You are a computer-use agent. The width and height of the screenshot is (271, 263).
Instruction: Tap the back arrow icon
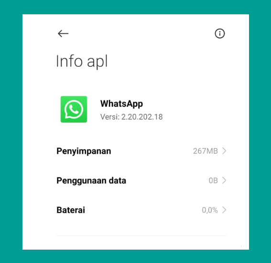pyautogui.click(x=63, y=33)
